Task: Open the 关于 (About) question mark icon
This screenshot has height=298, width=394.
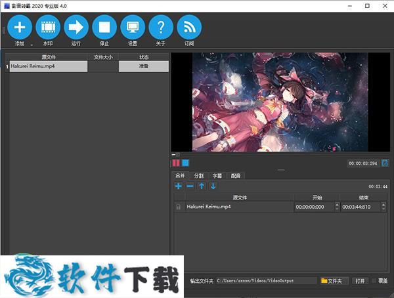Action: pos(161,27)
